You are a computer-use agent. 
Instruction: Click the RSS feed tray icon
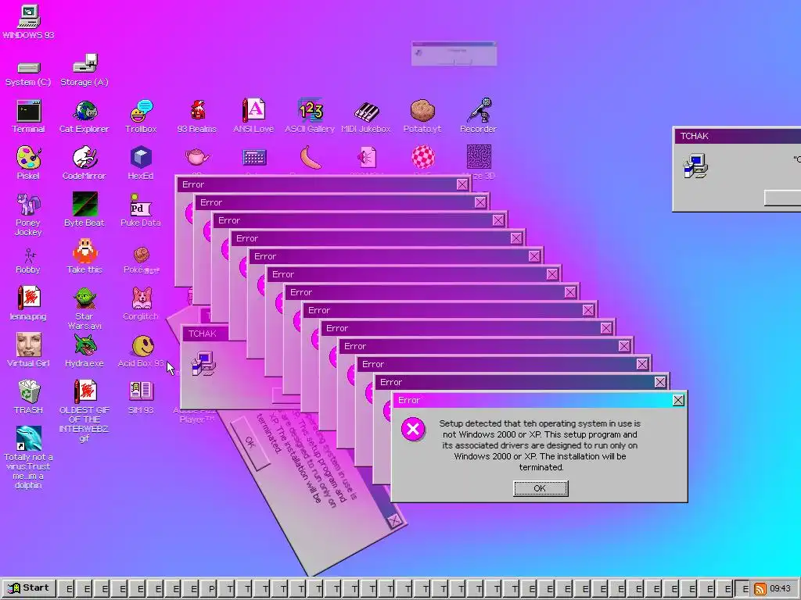tap(760, 588)
